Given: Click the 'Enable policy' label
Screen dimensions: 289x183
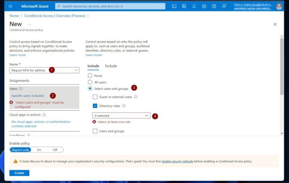Looking at the screenshot, I should pos(20,143).
